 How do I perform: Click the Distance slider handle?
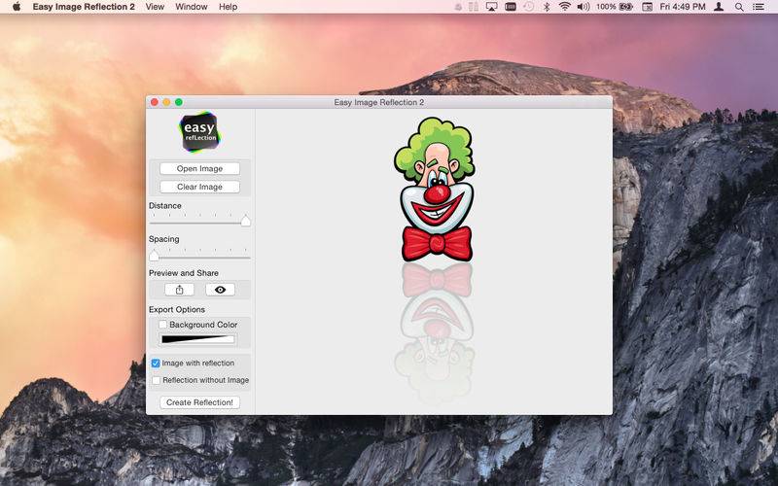(246, 222)
